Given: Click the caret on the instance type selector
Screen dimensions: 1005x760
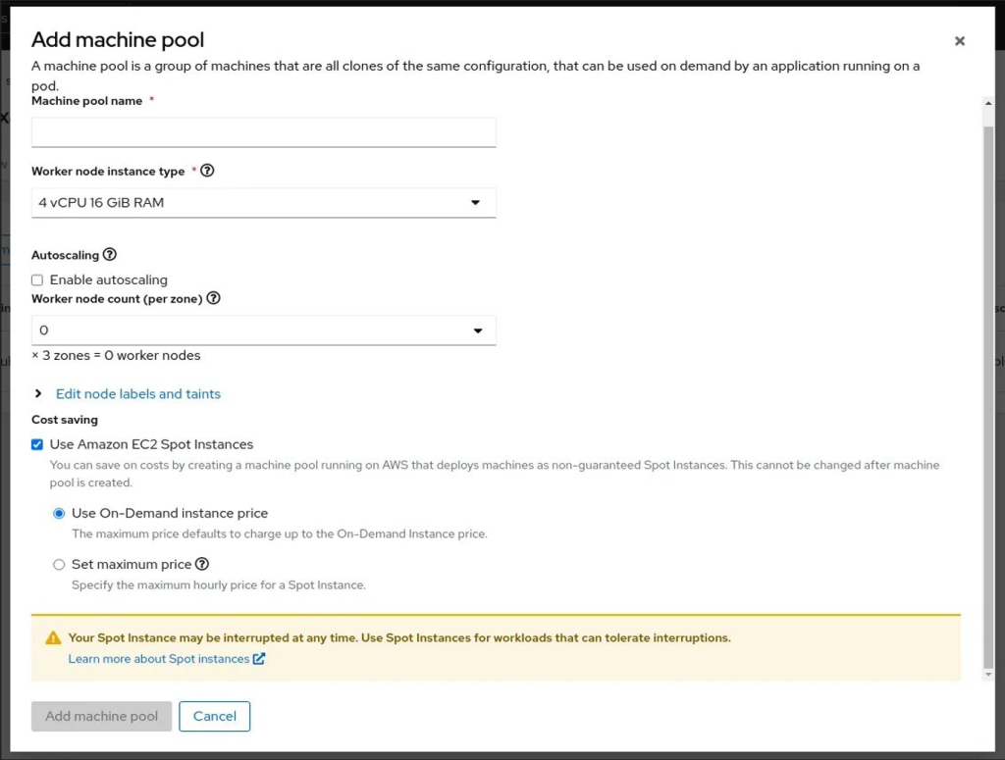Looking at the screenshot, I should [x=478, y=202].
